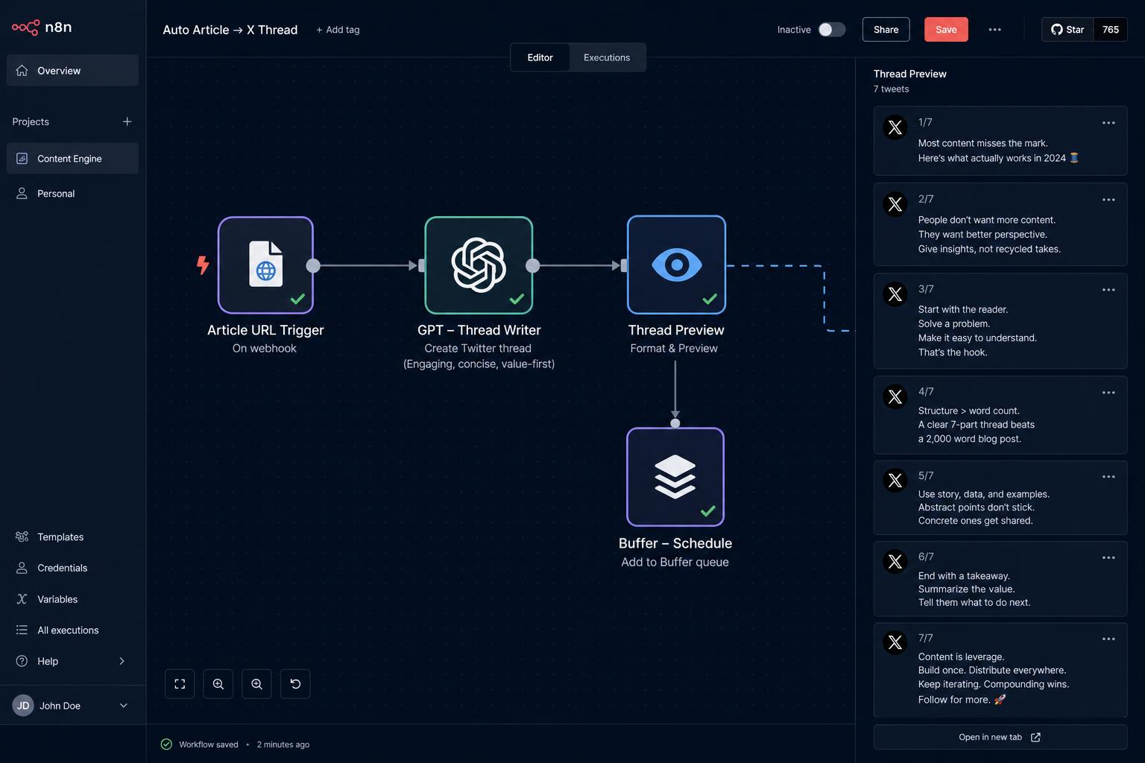
Task: Click the X icon on tweet 3/7
Action: 895,294
